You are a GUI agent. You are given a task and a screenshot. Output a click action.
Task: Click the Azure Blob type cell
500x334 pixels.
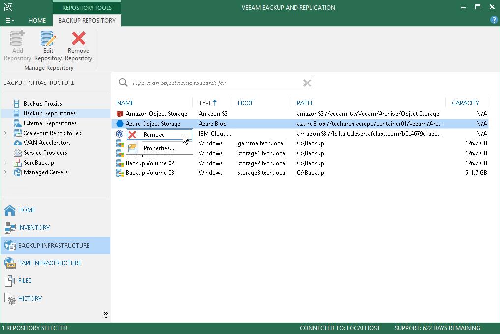click(212, 124)
